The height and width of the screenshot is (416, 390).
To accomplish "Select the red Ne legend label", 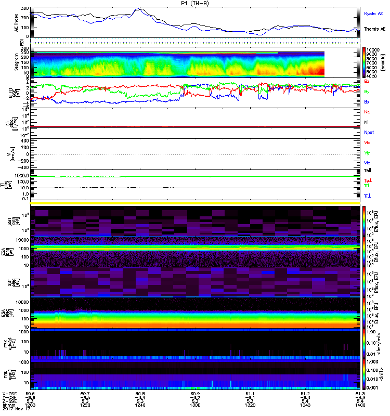I will [367, 112].
